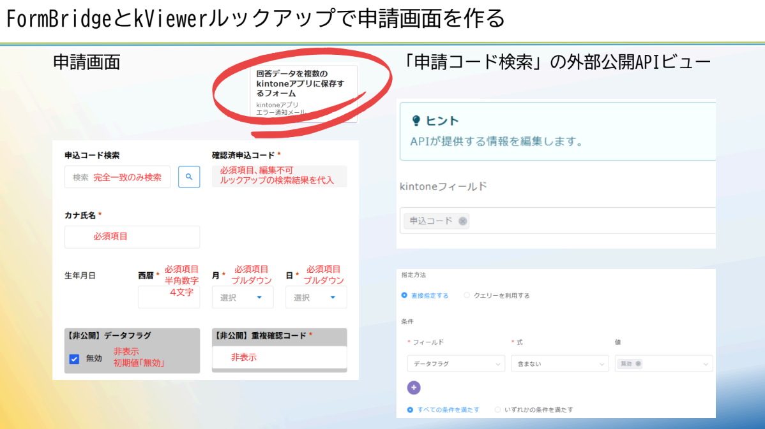Click the 【非公開】データフラグ label
Viewport: 765px width, 429px height.
pos(108,335)
